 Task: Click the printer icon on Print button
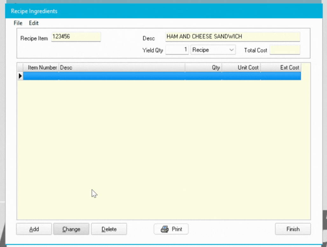click(x=164, y=229)
